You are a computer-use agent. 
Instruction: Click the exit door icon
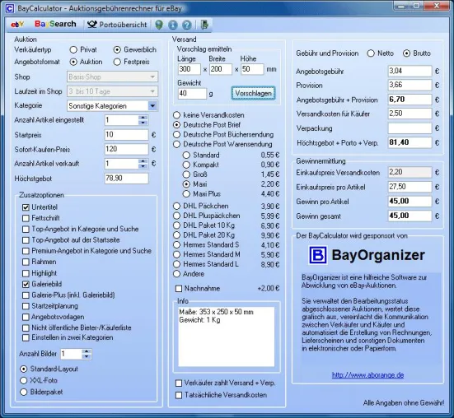[204, 25]
